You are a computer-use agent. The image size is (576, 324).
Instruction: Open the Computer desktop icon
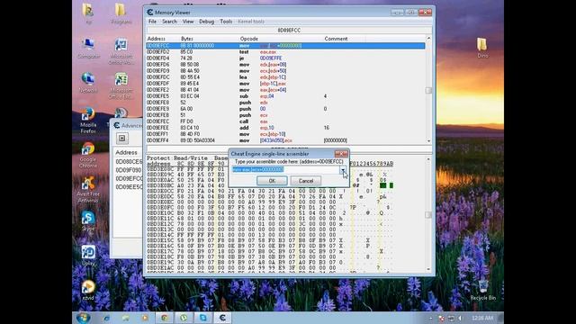click(x=88, y=48)
